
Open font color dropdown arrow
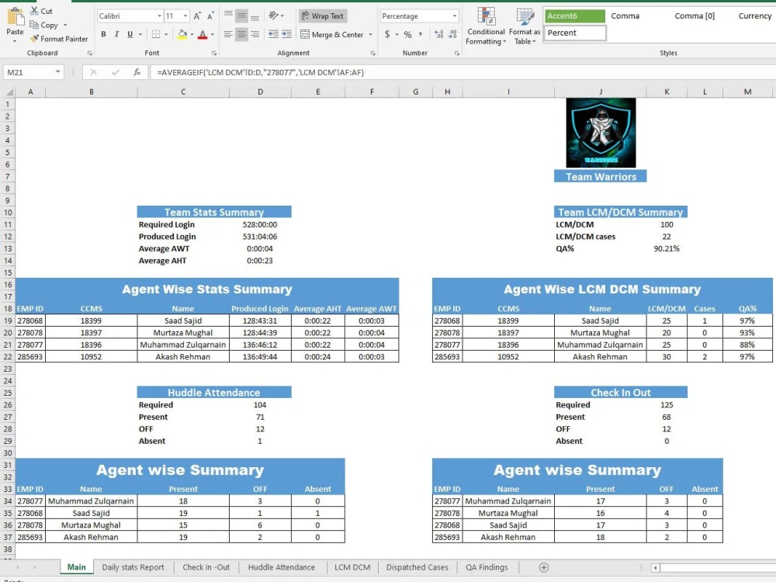coord(213,35)
